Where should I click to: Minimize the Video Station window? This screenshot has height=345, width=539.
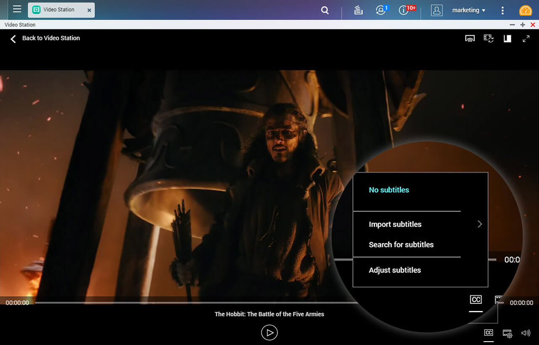click(512, 25)
